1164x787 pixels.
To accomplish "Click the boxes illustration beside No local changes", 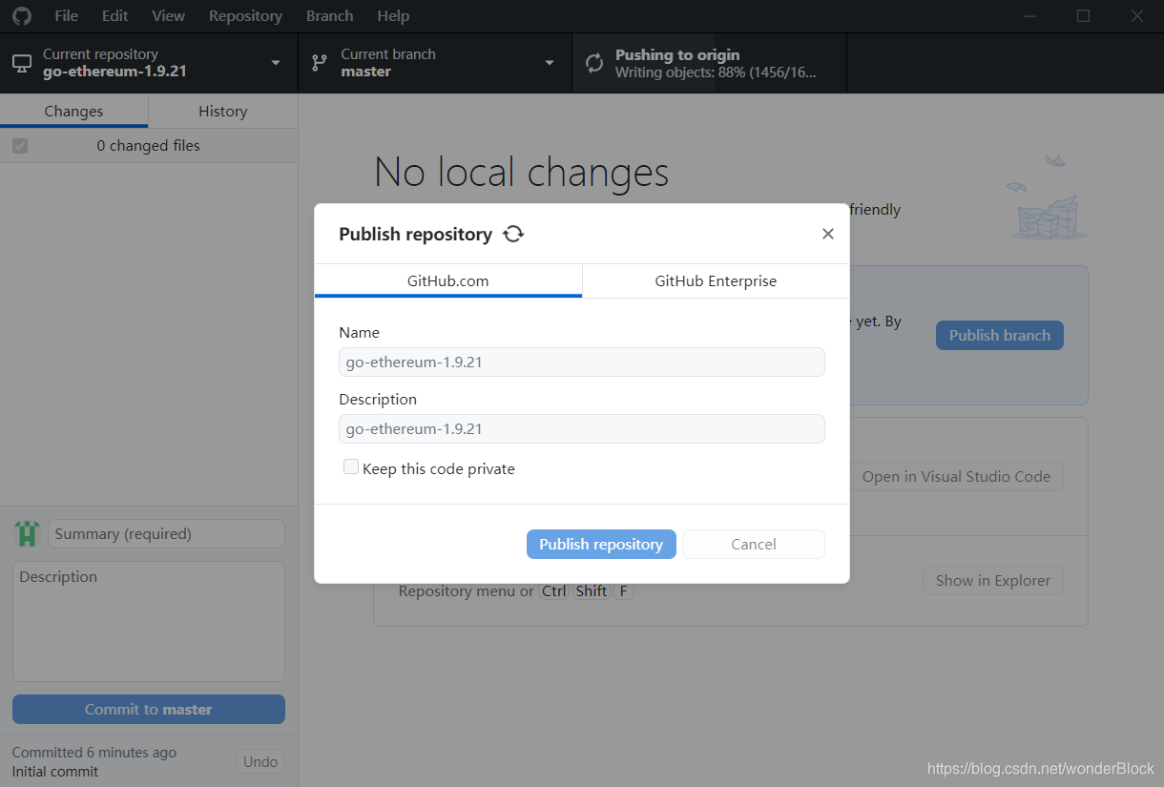I will pos(1048,197).
